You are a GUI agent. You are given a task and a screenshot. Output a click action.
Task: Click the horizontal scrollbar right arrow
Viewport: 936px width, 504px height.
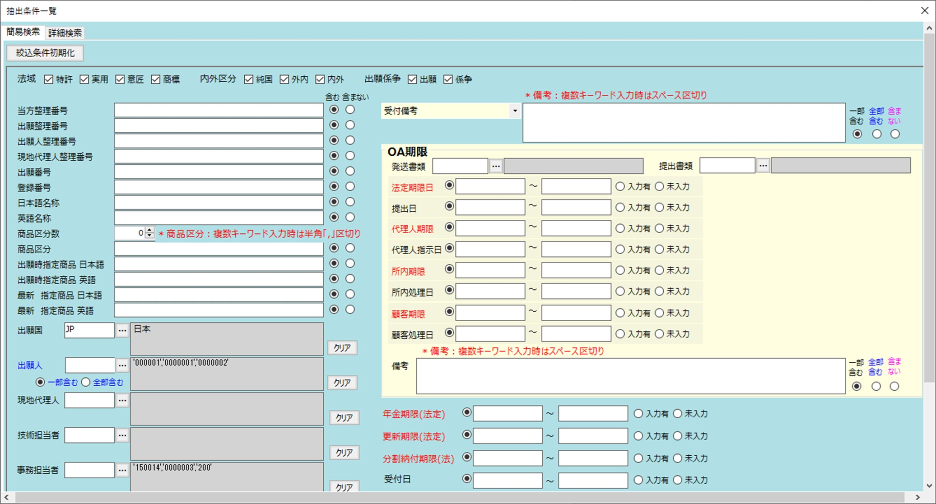(x=917, y=497)
